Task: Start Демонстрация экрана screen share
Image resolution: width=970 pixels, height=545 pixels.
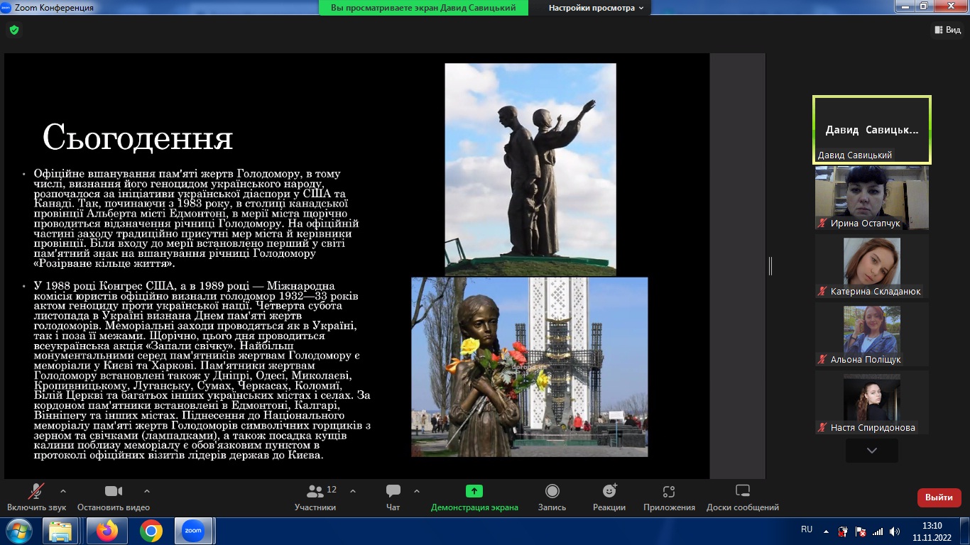Action: pyautogui.click(x=474, y=497)
